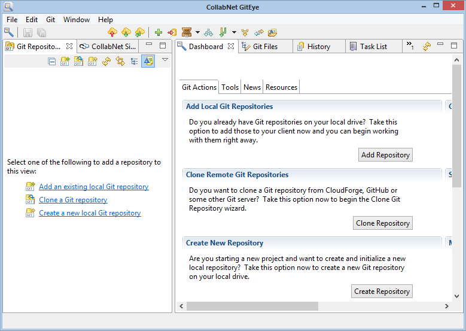
Task: Minimize the right editor panel
Action: (x=440, y=44)
